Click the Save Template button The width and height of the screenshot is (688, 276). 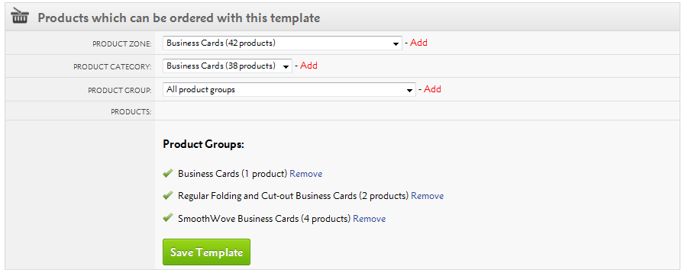point(207,252)
